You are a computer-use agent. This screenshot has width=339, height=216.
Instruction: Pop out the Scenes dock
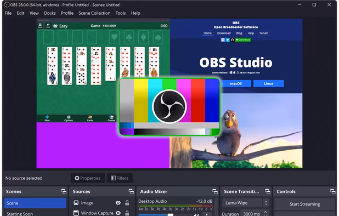click(64, 191)
